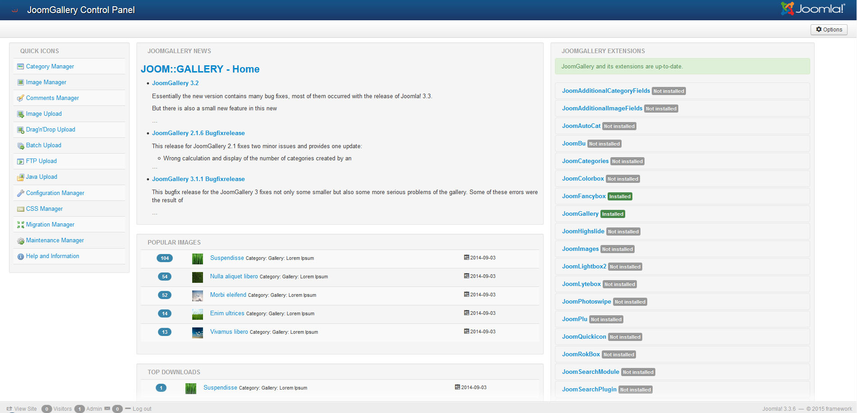Open JoomGallery 2.1.6 Bugfixrelease news

tap(198, 133)
